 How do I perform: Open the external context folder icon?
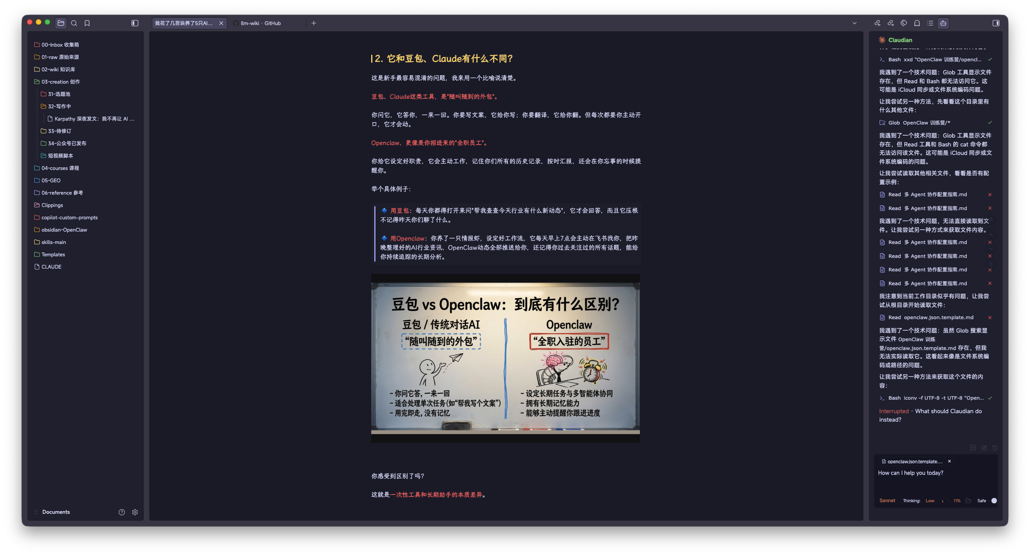tap(968, 501)
